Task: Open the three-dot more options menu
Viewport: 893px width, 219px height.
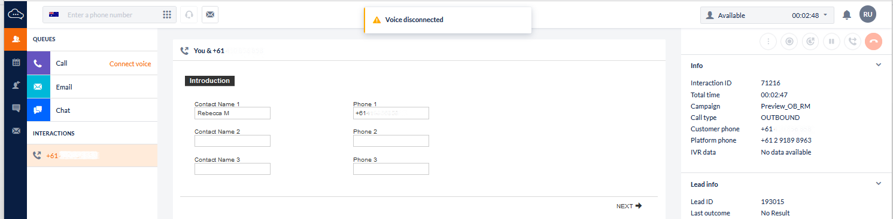Action: [x=769, y=41]
